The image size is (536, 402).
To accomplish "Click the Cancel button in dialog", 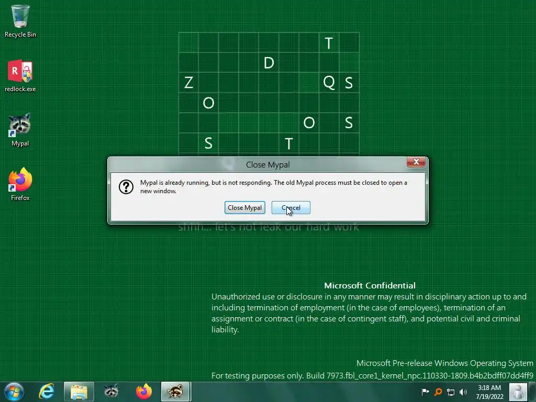I will click(291, 208).
